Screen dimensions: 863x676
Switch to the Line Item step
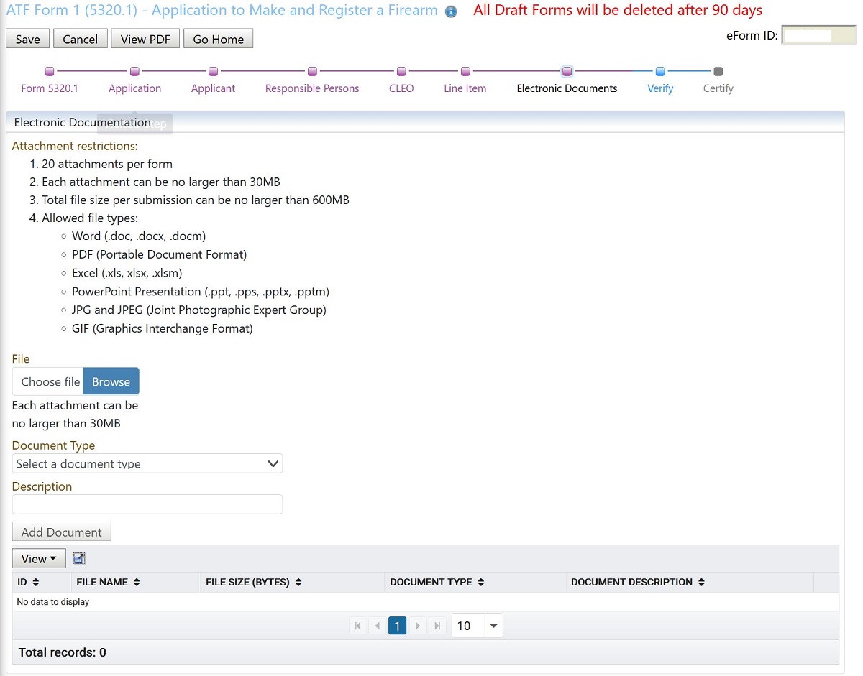coord(465,88)
